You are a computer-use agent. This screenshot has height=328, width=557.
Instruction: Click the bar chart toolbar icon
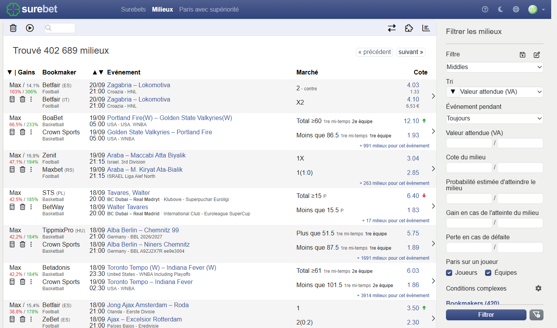[x=426, y=28]
